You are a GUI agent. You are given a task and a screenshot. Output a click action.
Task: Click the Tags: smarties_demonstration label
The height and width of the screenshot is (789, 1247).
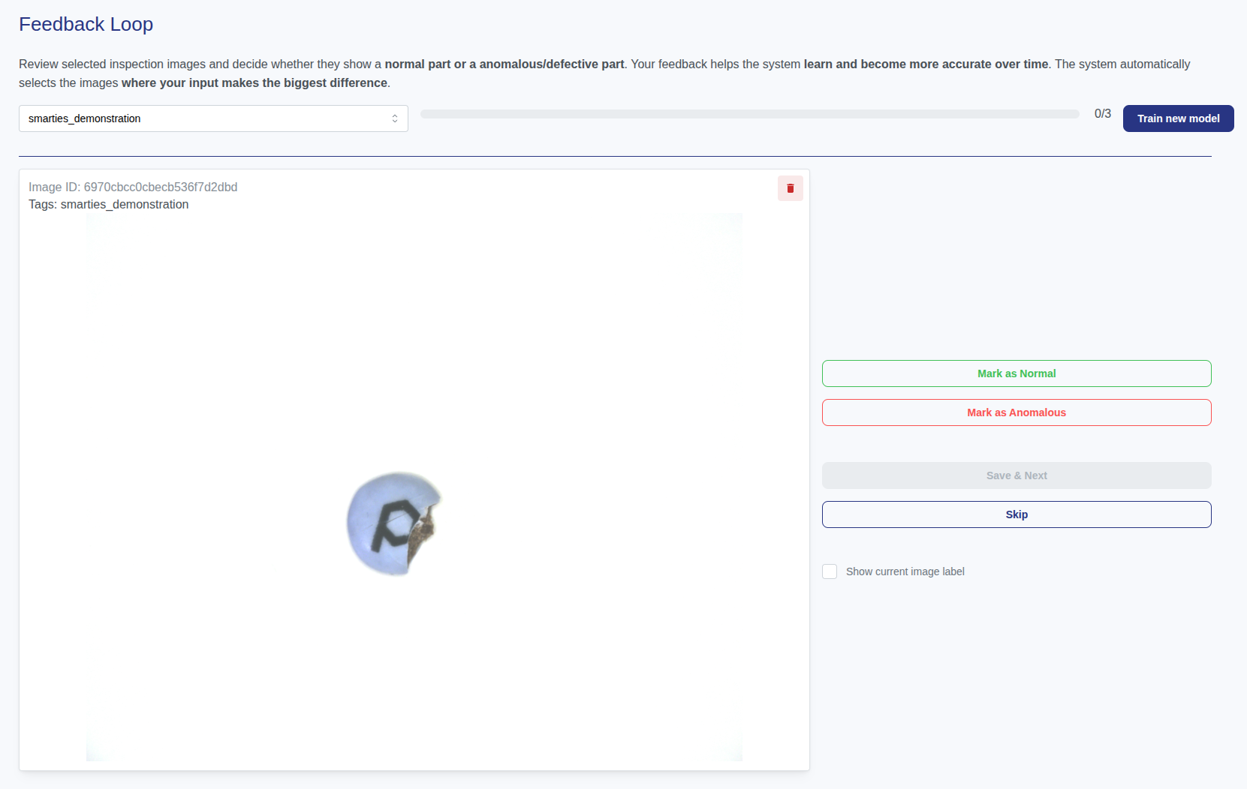point(109,204)
